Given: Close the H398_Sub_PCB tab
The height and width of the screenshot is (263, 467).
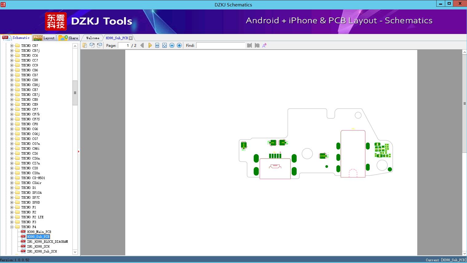Looking at the screenshot, I should pos(130,38).
